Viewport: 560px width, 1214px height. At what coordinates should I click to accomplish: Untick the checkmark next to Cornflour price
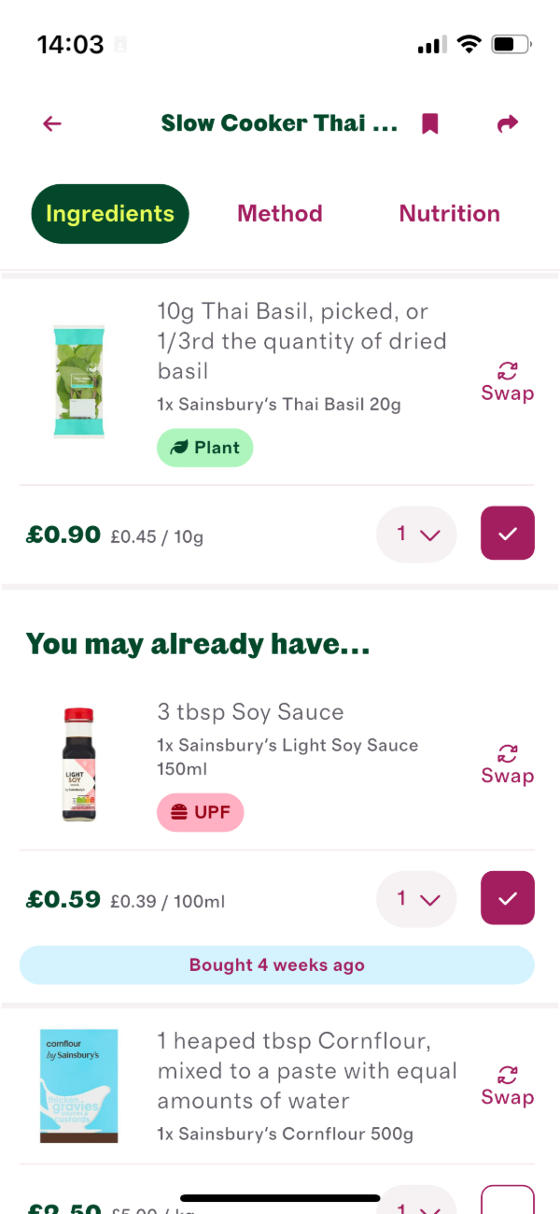(x=508, y=1207)
